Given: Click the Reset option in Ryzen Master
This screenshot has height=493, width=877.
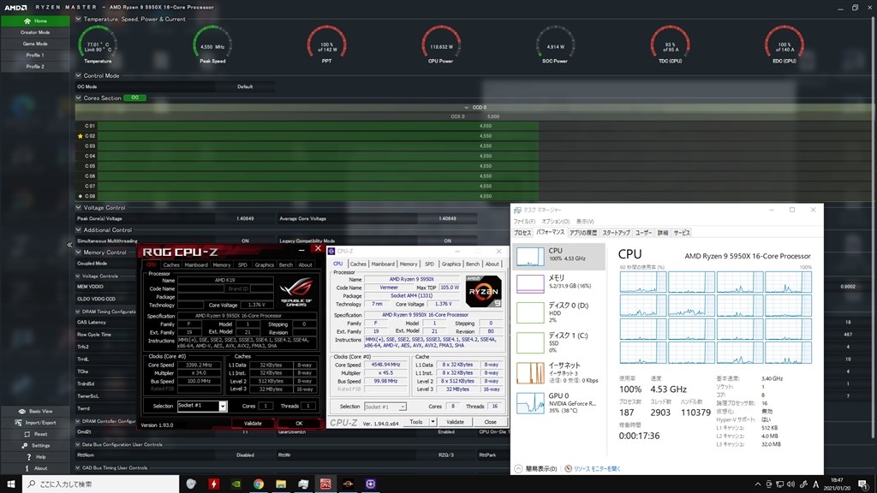Looking at the screenshot, I should click(x=35, y=434).
